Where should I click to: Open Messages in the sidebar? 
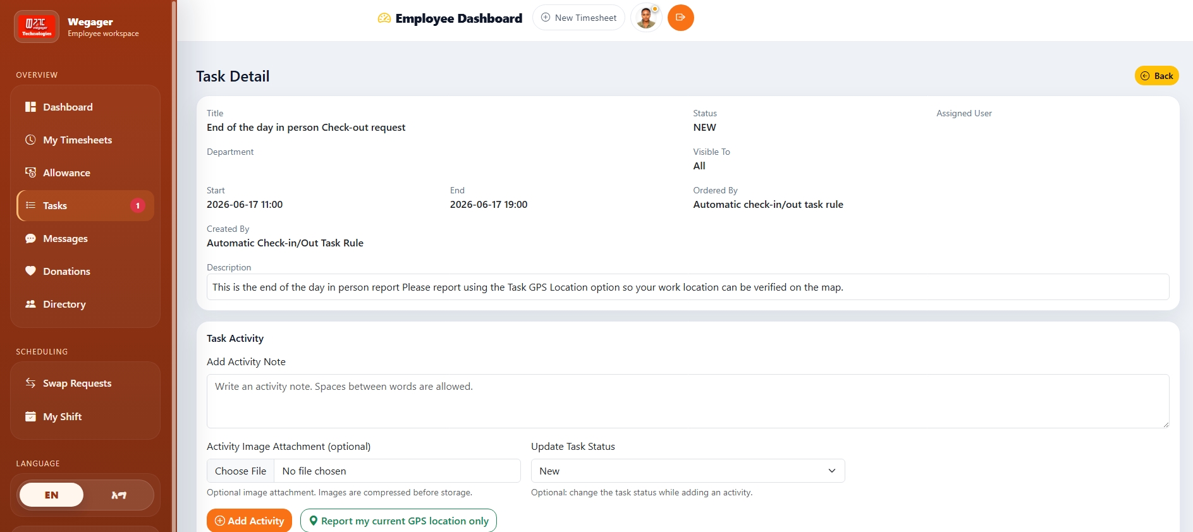pyautogui.click(x=85, y=238)
